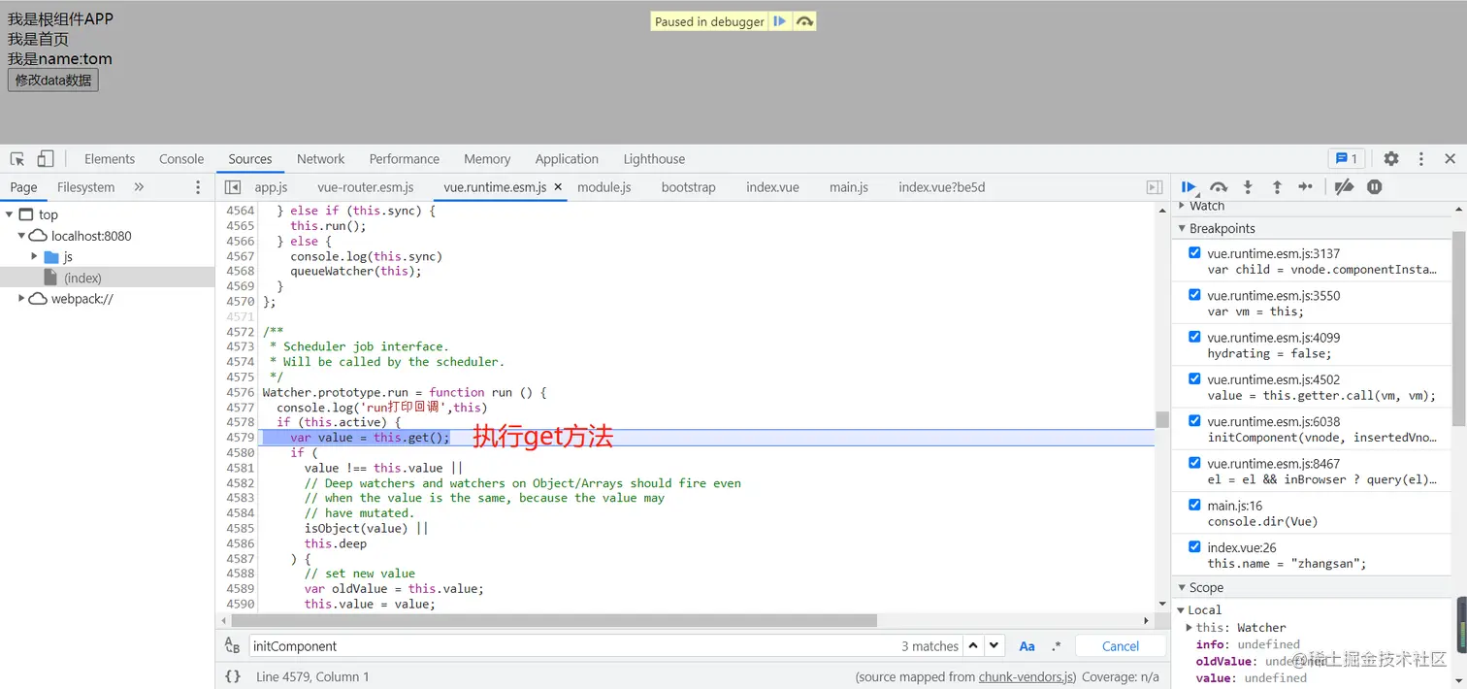Toggle match case Aa in search bar

(1027, 646)
